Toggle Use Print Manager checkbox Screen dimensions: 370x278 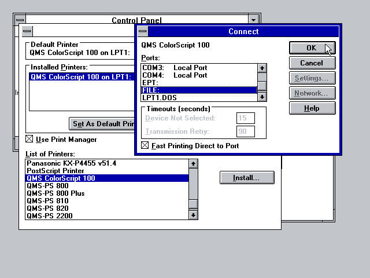coord(29,139)
